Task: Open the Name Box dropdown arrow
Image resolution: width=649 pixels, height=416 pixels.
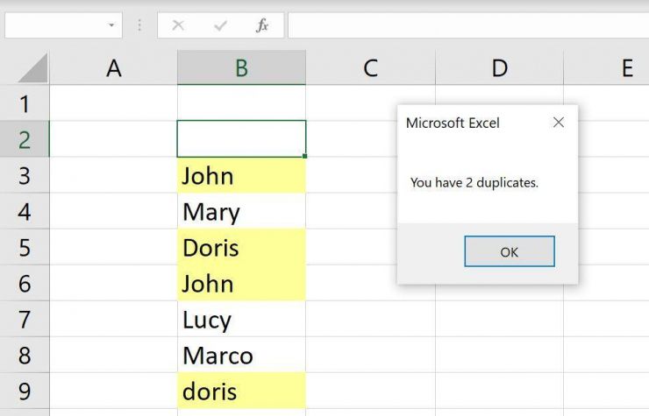Action: click(111, 25)
